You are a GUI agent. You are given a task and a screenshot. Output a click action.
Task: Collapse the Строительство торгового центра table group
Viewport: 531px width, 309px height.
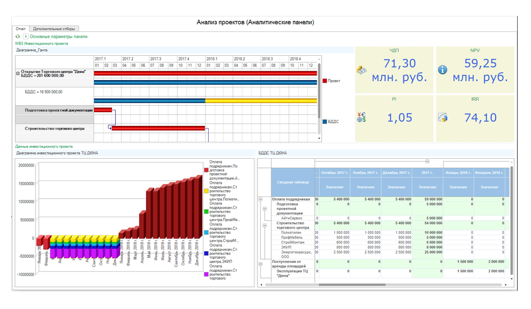click(x=264, y=225)
